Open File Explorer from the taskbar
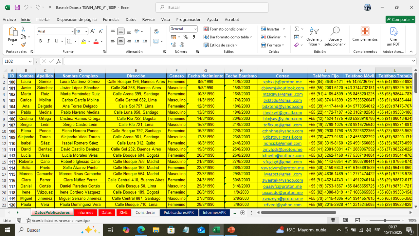This screenshot has width=419, height=236. coord(156,230)
